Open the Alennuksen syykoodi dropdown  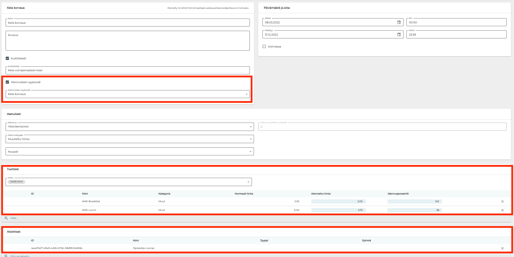tap(128, 94)
